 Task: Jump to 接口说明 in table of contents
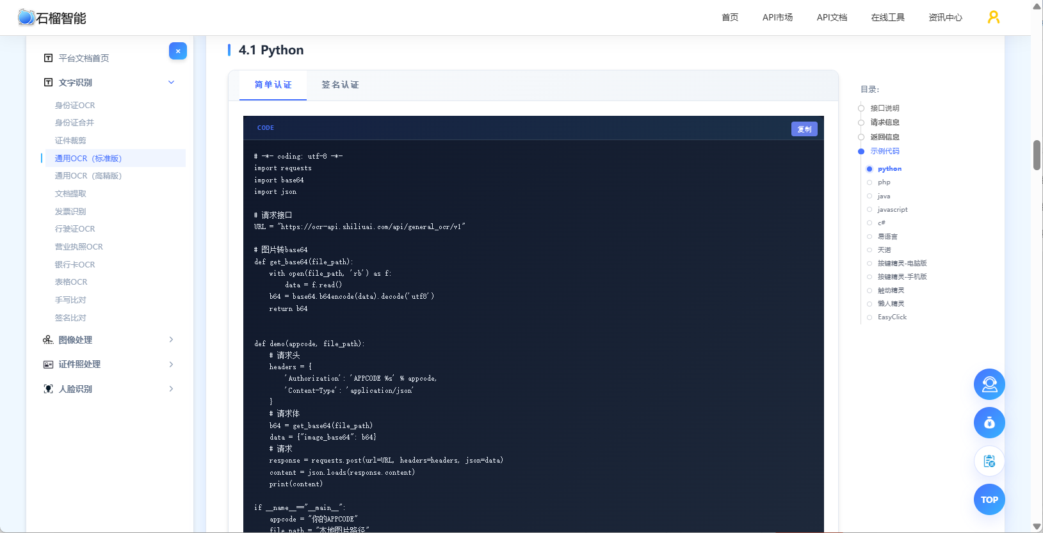(885, 108)
